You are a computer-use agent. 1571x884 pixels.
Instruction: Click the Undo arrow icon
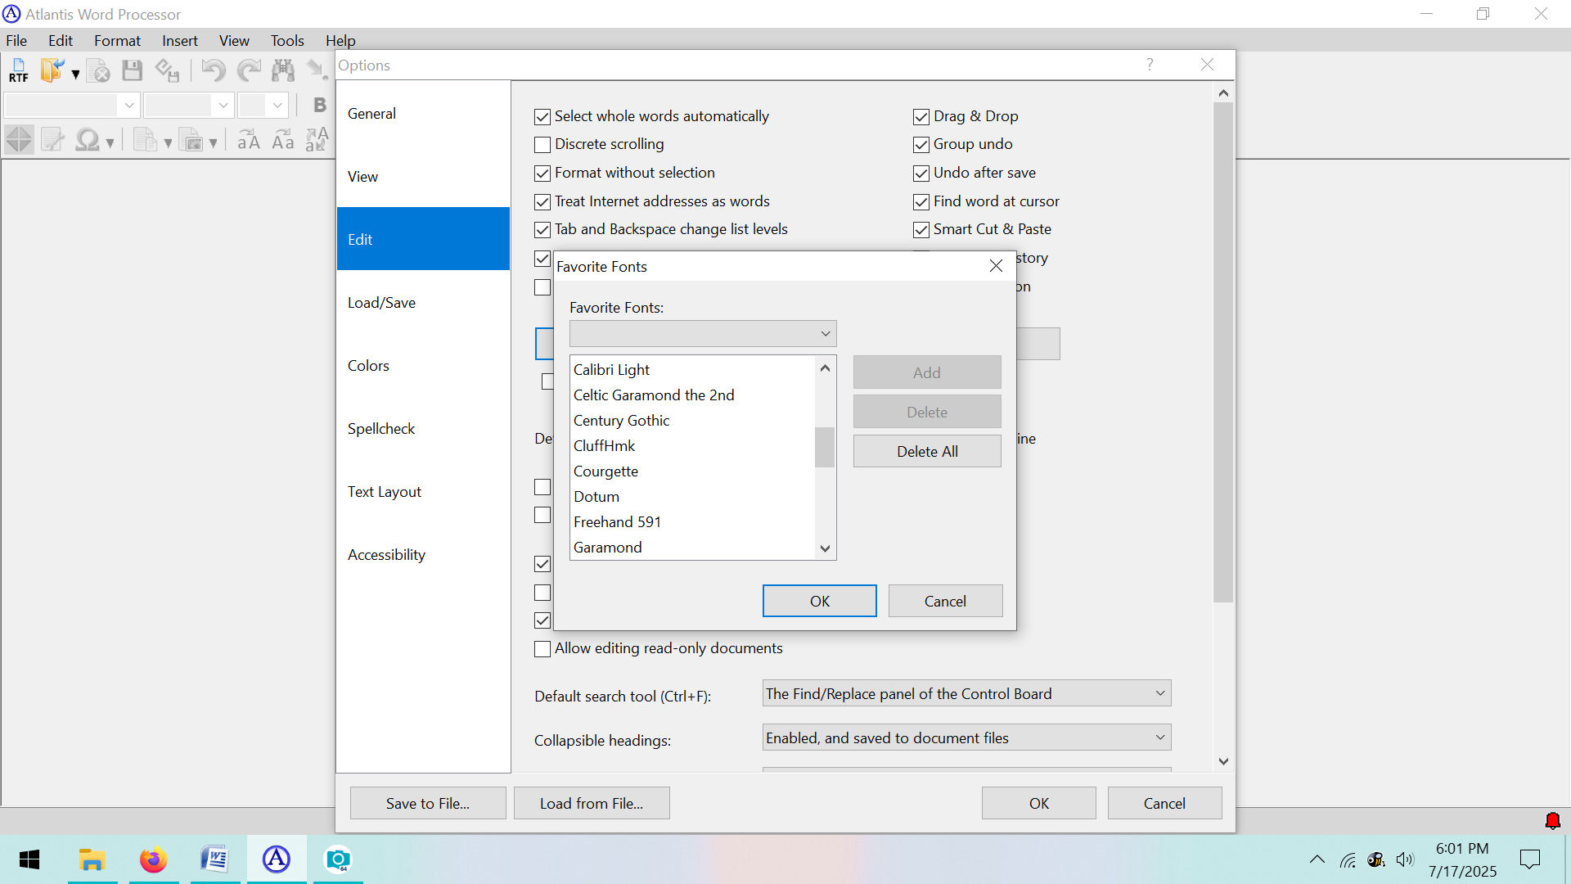tap(214, 70)
